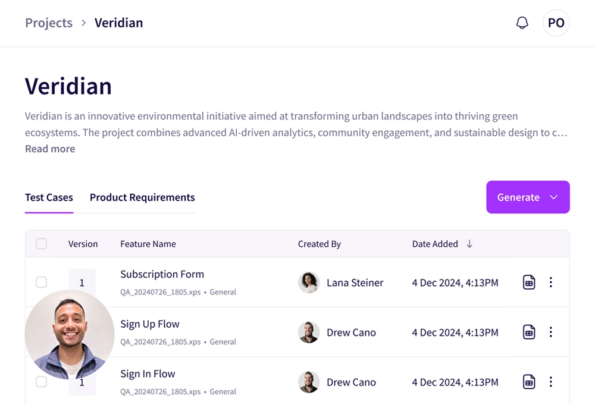Screen dimensions: 595x405
Task: Click Lana Steiner's avatar picture
Action: tap(308, 282)
